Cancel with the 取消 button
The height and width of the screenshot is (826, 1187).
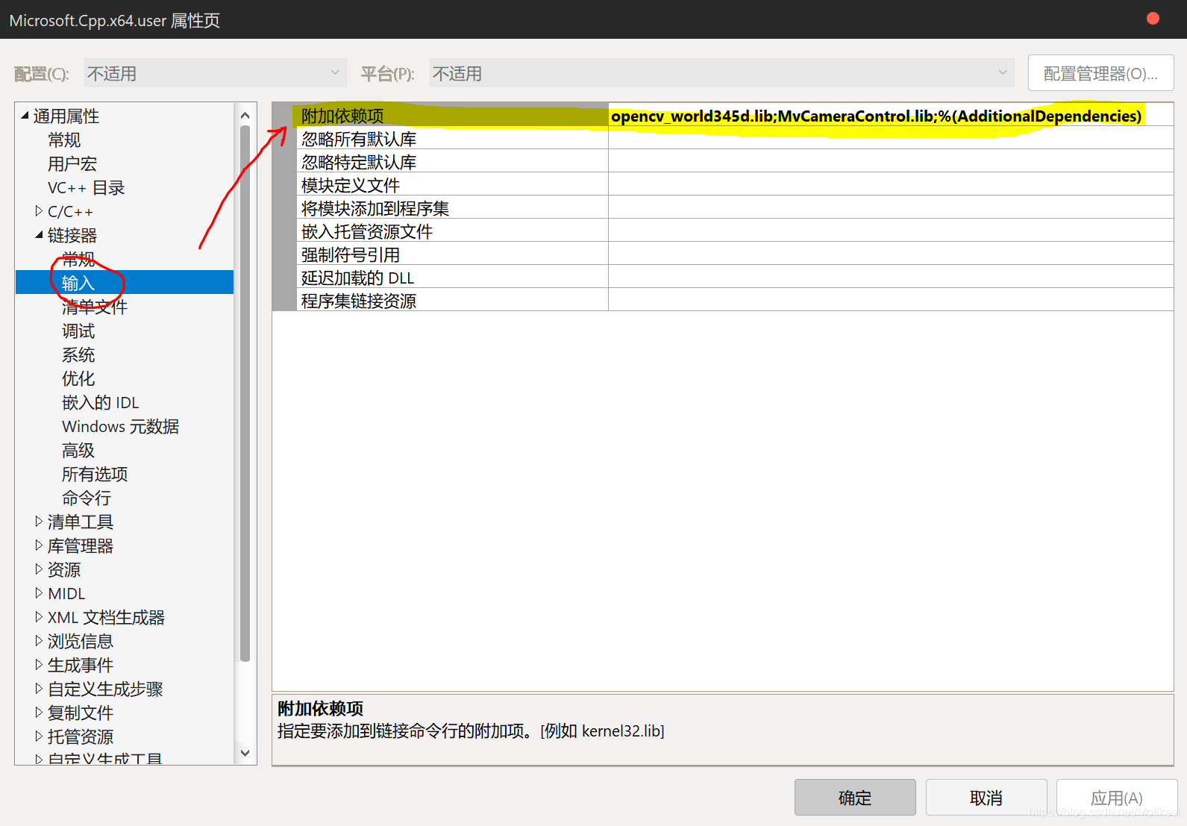click(x=986, y=798)
